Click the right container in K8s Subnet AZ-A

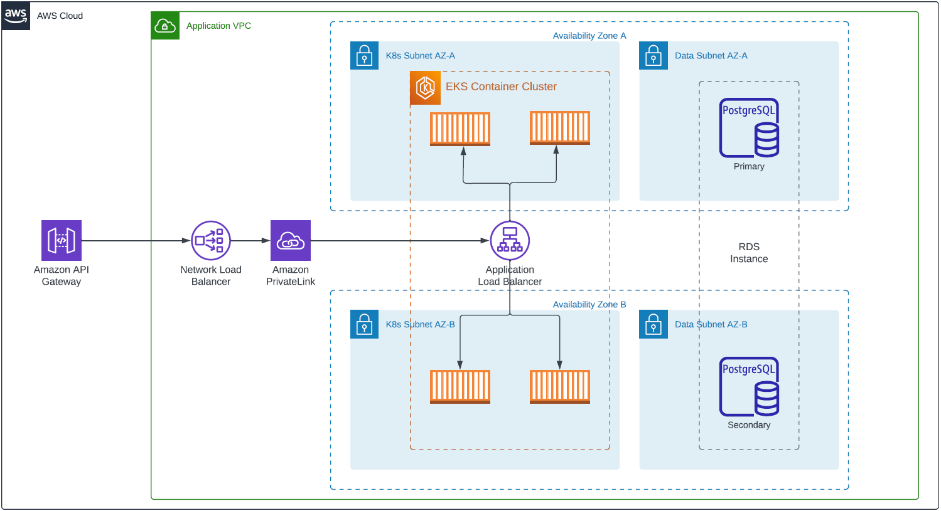pos(560,128)
